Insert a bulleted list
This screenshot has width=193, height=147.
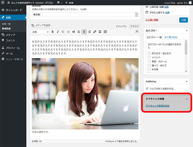pos(63,32)
